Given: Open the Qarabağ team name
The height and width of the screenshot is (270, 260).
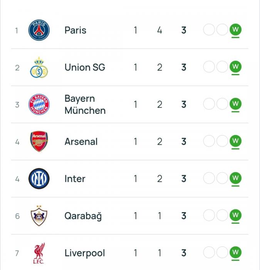Looking at the screenshot, I should tap(83, 216).
